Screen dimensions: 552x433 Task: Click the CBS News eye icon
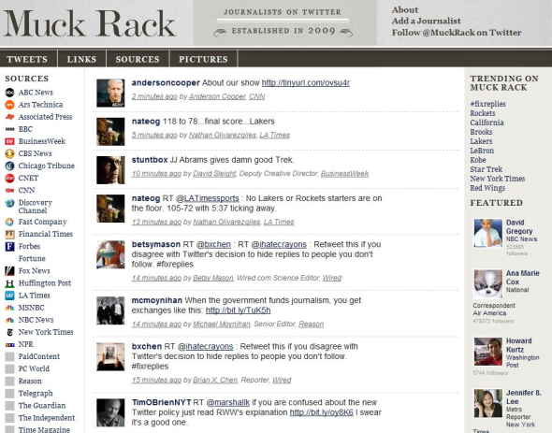pyautogui.click(x=9, y=153)
